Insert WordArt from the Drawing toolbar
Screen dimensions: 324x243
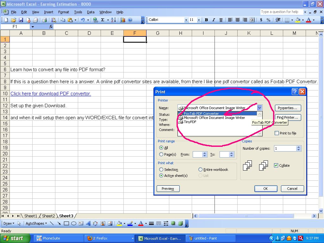88,223
